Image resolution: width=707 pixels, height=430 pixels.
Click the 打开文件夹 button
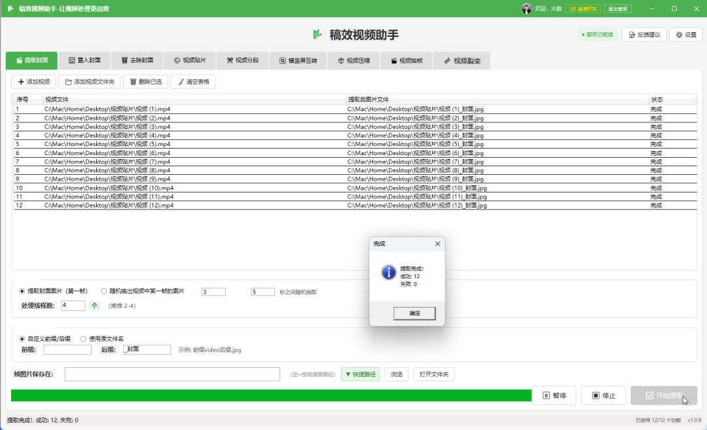coord(433,374)
